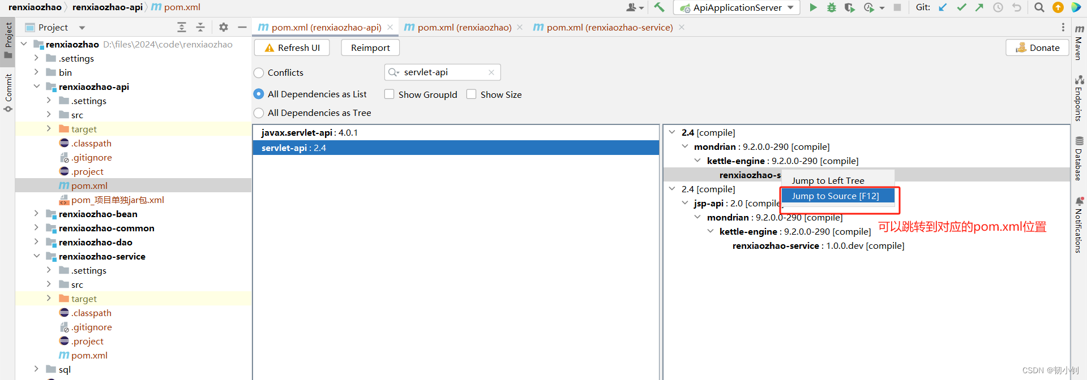Viewport: 1087px width, 380px height.
Task: Select the Conflicts radio button
Action: point(259,73)
